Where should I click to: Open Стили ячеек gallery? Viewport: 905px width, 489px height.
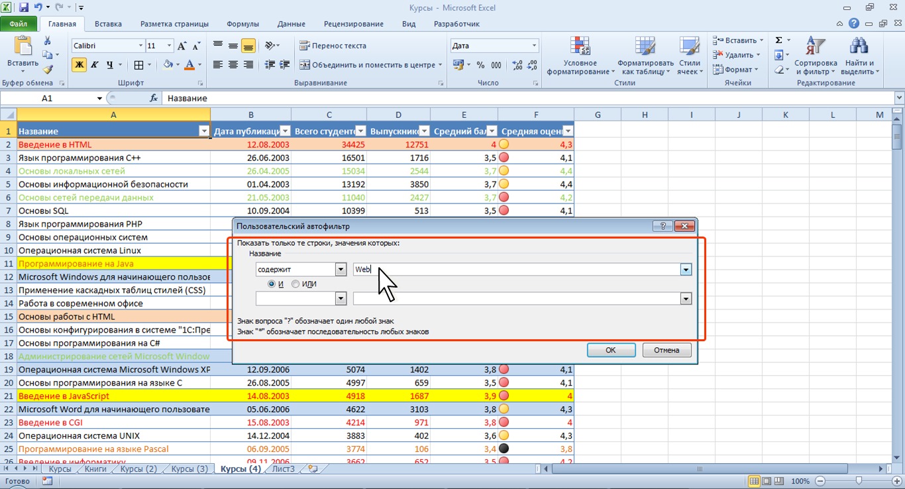690,56
